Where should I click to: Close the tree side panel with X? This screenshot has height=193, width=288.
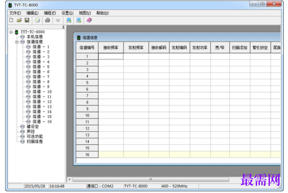coord(63,27)
